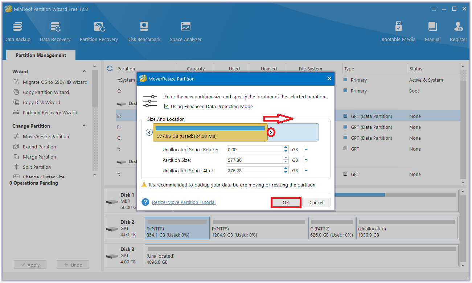Click the left handle arrow of partition bar

149,132
